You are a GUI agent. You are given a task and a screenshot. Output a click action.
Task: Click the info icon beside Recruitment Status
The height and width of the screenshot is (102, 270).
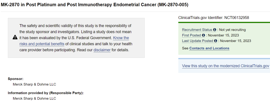point(214,30)
